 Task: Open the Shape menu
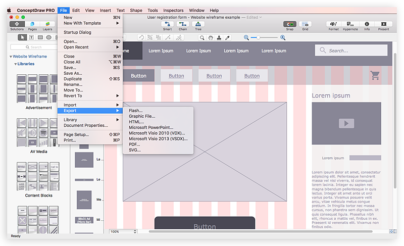pos(136,10)
